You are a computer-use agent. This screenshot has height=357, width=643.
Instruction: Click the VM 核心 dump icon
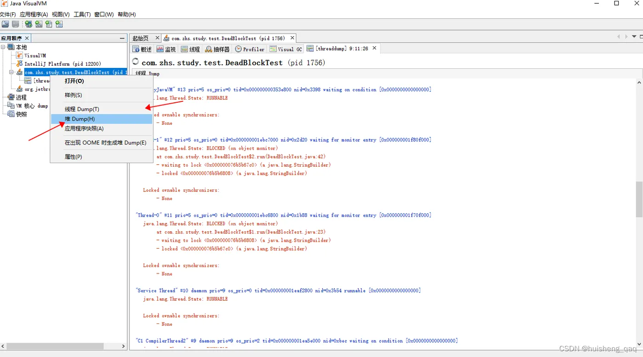point(11,106)
